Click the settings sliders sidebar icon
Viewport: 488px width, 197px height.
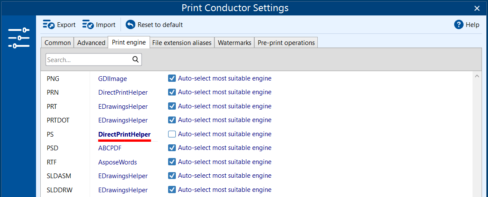[x=18, y=38]
